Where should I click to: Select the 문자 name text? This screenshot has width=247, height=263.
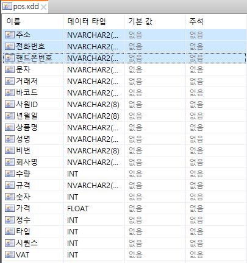(23, 69)
